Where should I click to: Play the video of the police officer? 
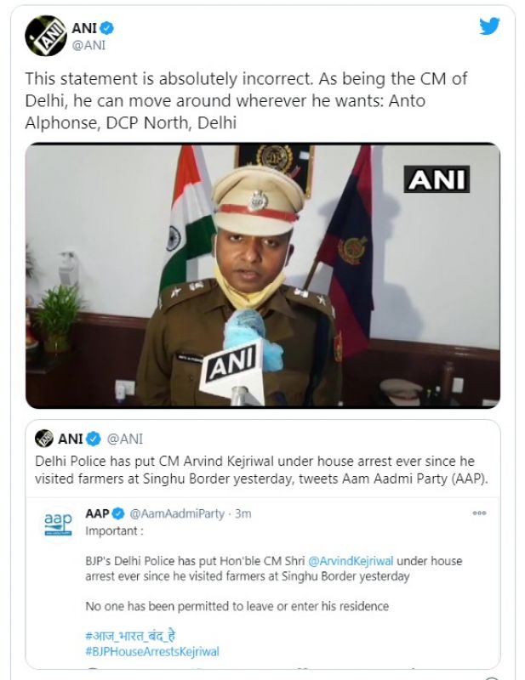[262, 275]
